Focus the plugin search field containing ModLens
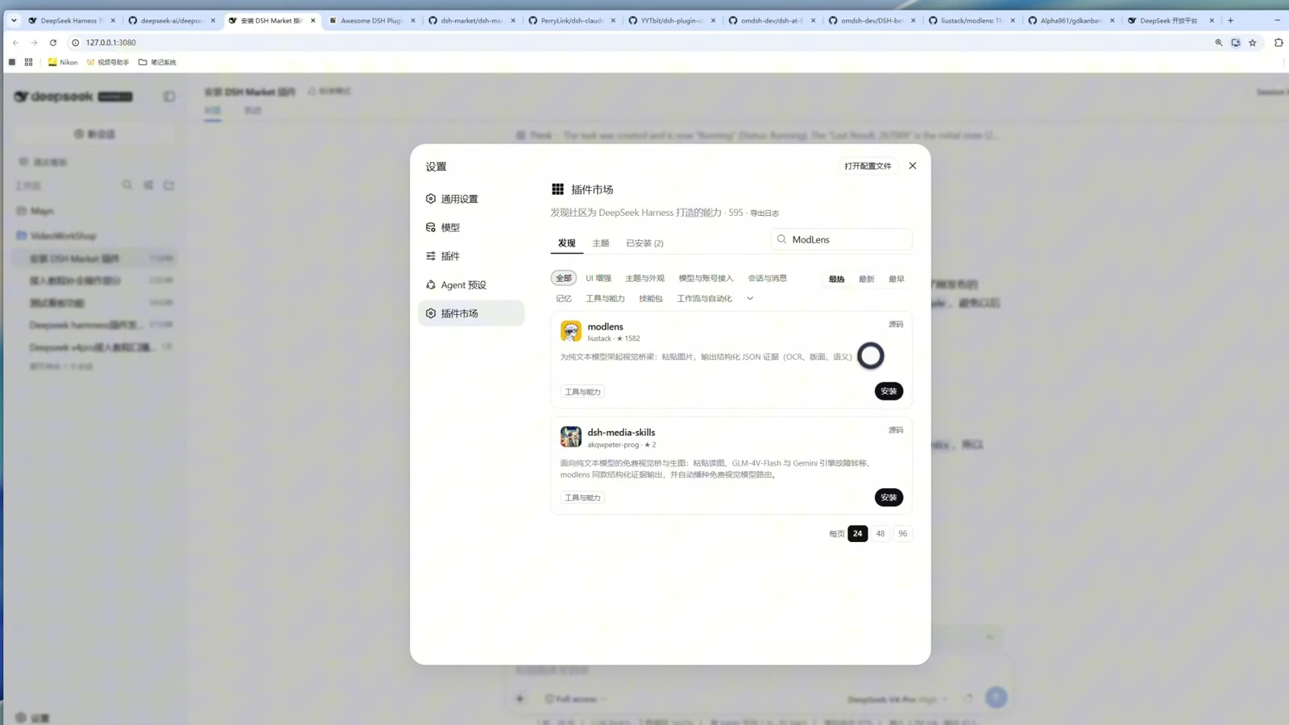 [842, 239]
